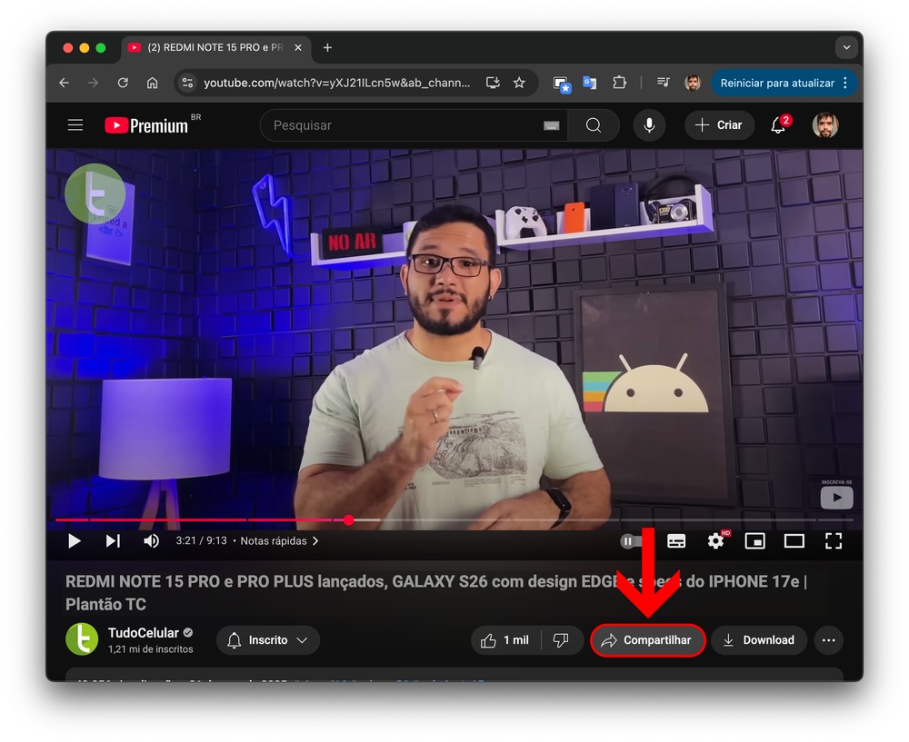
Task: Open video settings gear icon
Action: click(716, 541)
